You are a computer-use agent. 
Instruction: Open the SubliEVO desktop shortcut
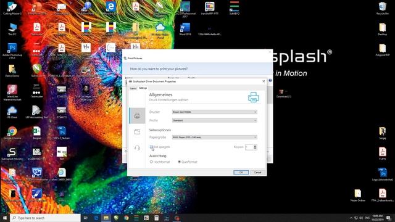coord(235,8)
